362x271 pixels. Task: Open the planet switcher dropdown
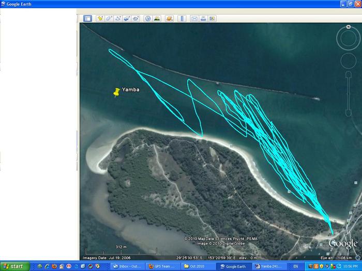coord(170,18)
